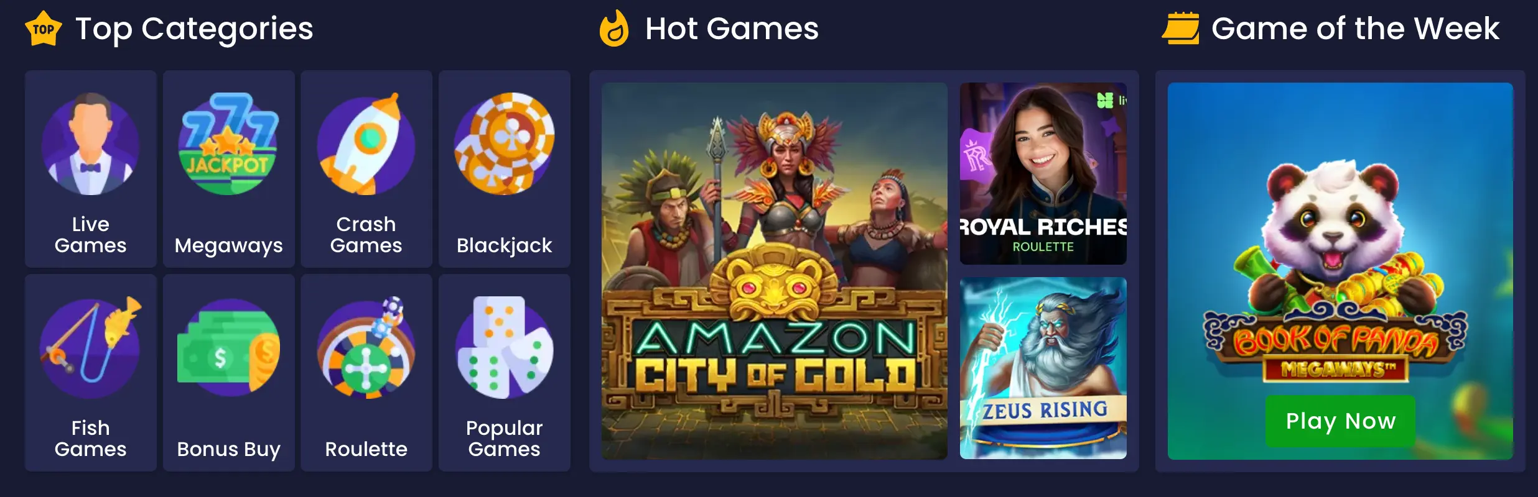
Task: Open Royal Riches Roulette live game
Action: click(1043, 174)
